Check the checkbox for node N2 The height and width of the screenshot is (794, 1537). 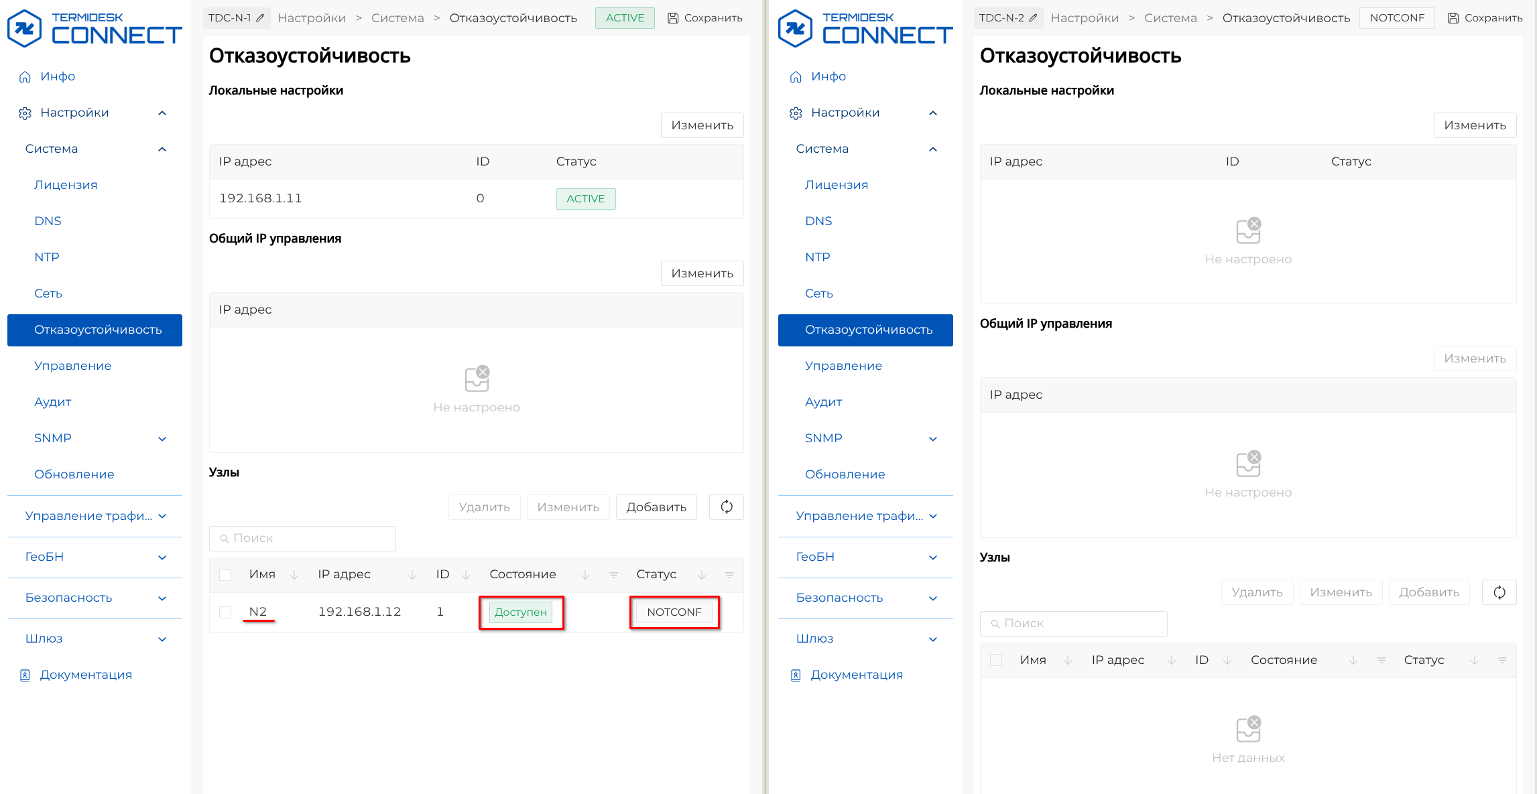click(225, 612)
